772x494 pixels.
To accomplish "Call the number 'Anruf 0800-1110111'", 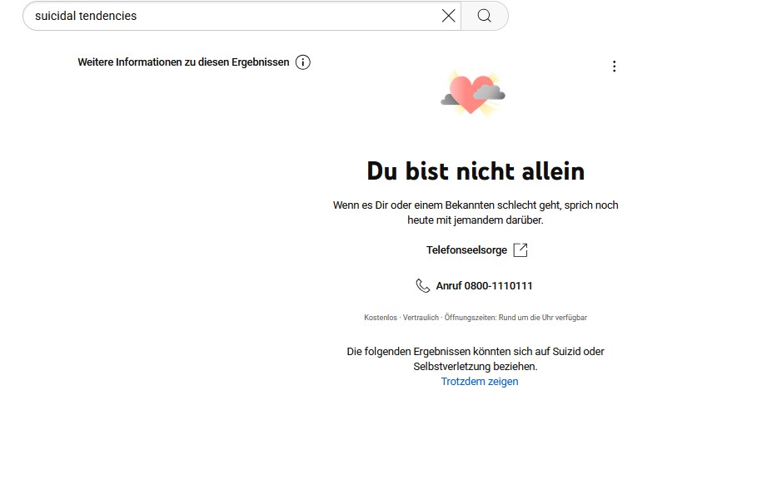I will (484, 285).
